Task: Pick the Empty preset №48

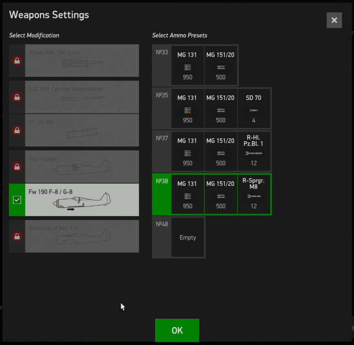Action: [x=188, y=238]
